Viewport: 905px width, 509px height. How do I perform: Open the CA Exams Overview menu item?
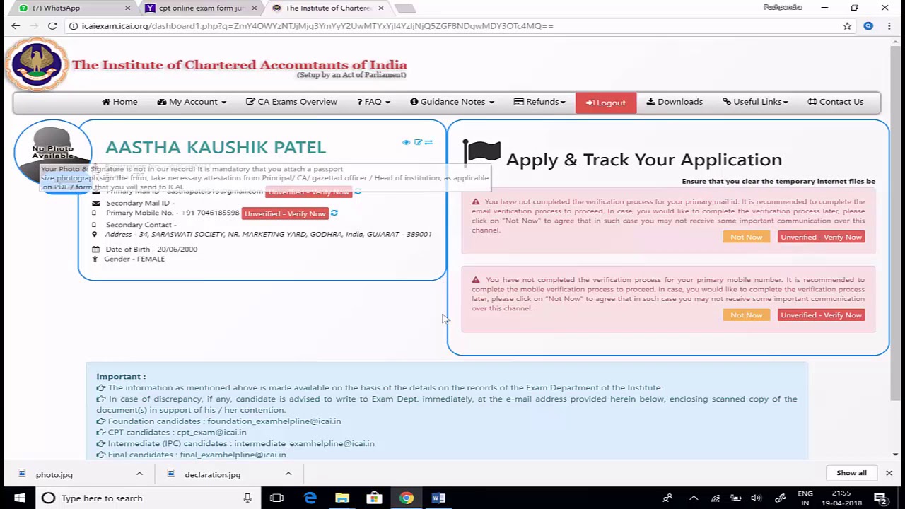(291, 102)
